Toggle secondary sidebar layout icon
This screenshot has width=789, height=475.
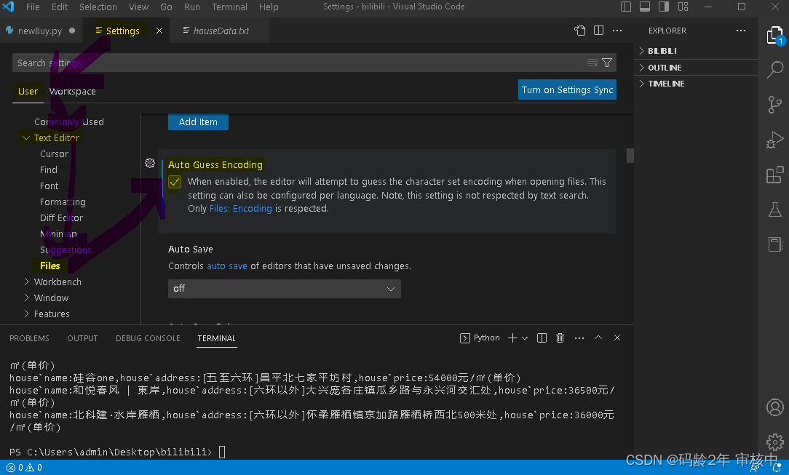(665, 7)
